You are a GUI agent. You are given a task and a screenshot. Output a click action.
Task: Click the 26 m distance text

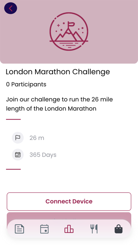pos(37,138)
